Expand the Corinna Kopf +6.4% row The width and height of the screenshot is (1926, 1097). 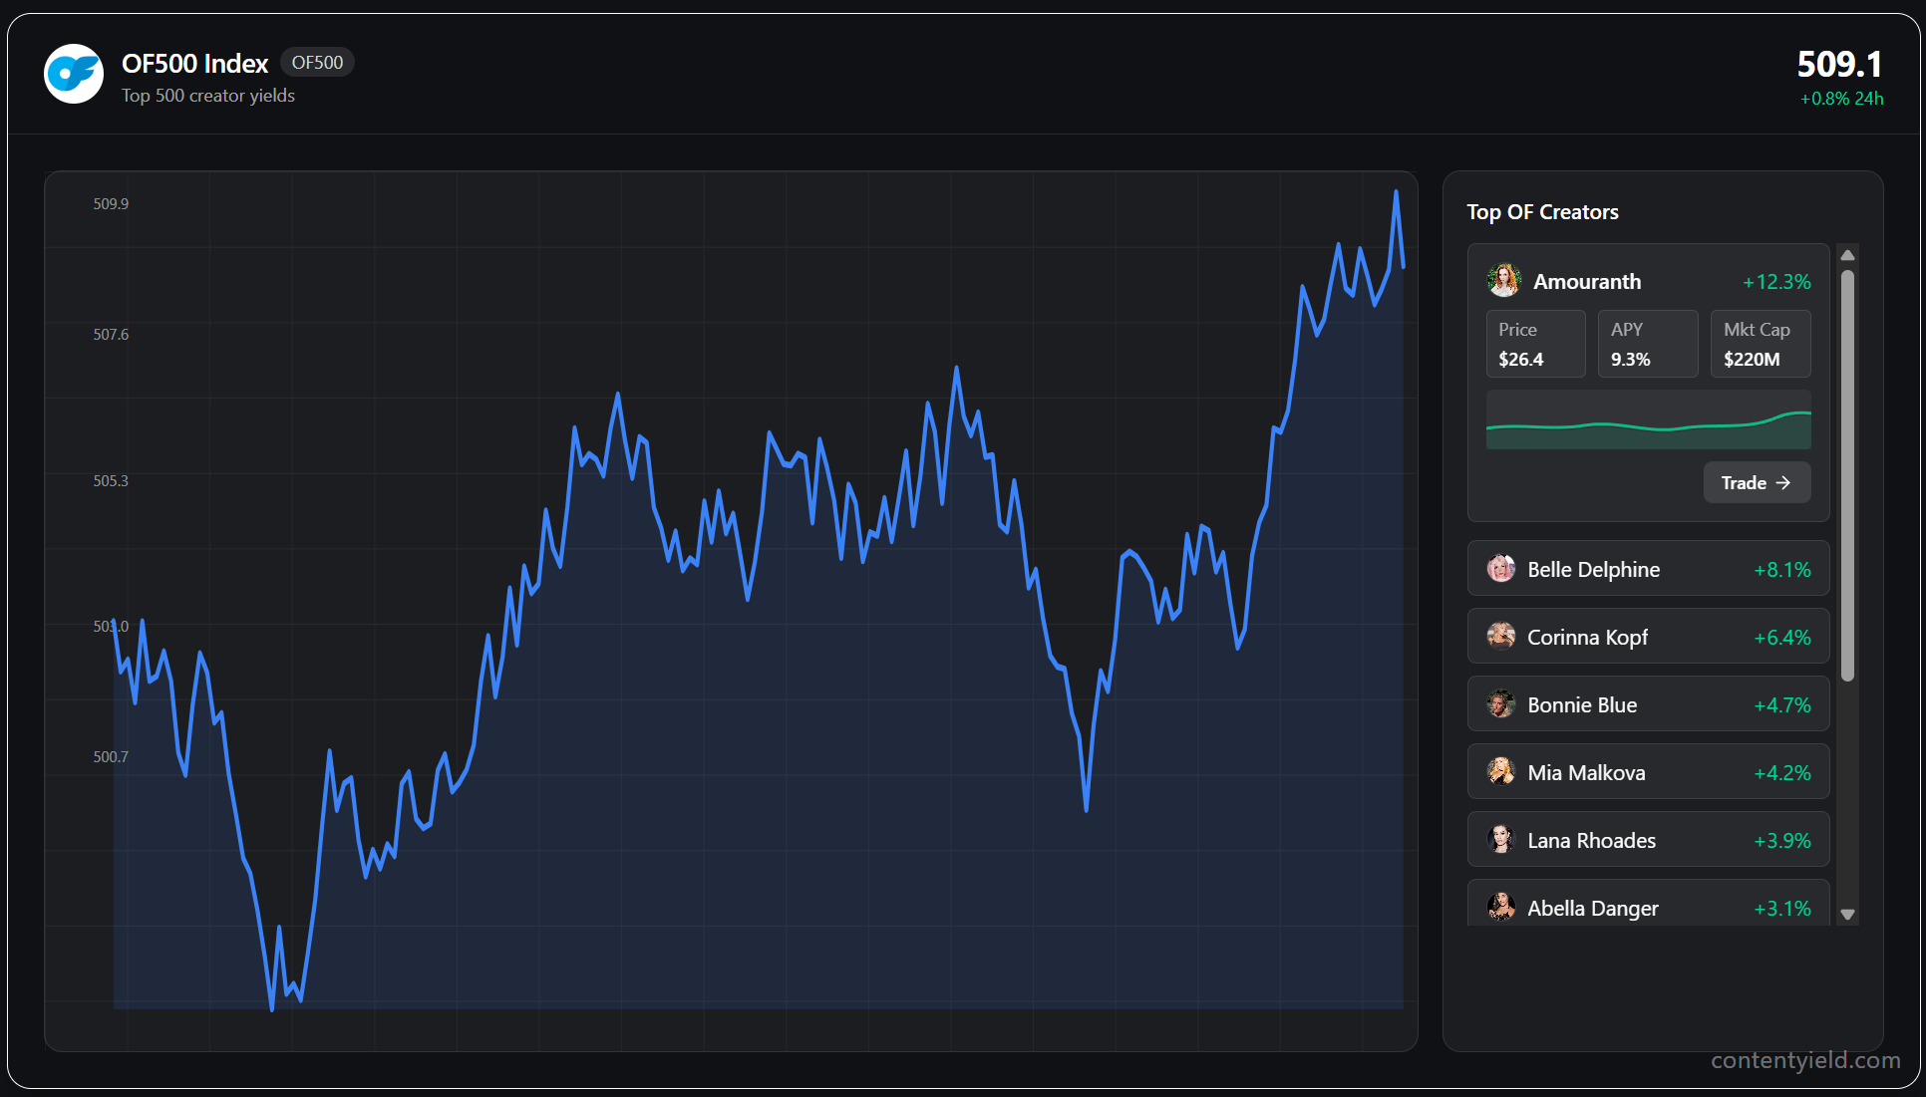pyautogui.click(x=1648, y=637)
